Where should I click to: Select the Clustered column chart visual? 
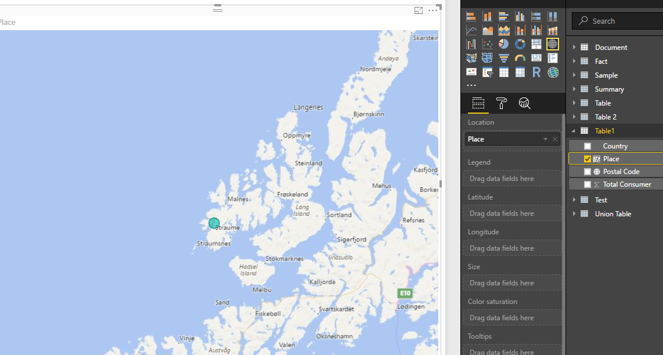[x=520, y=16]
